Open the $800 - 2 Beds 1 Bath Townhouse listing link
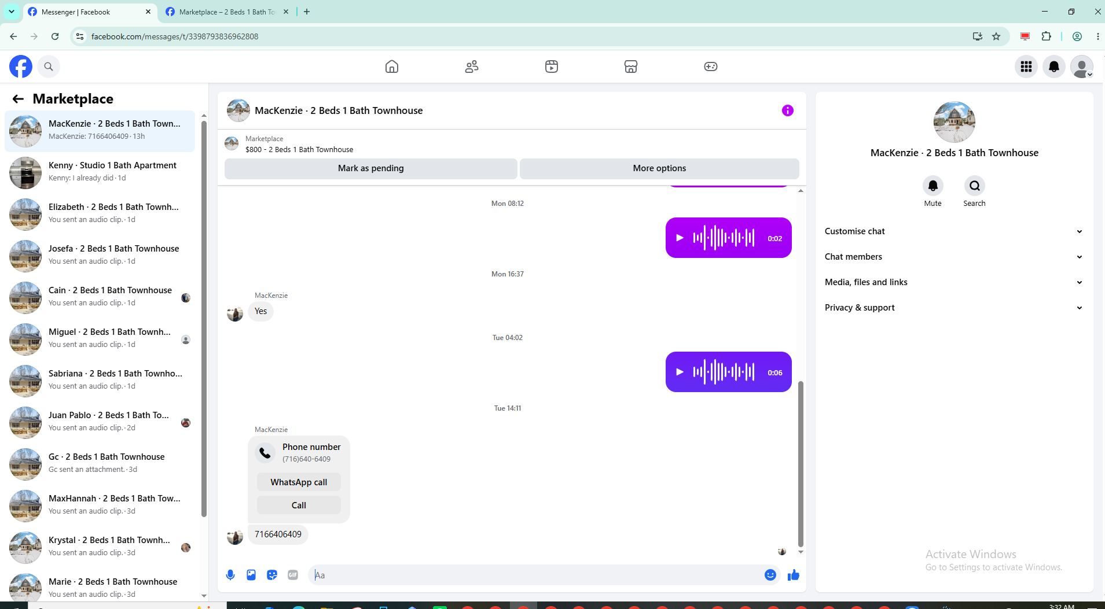The height and width of the screenshot is (609, 1105). 299,149
